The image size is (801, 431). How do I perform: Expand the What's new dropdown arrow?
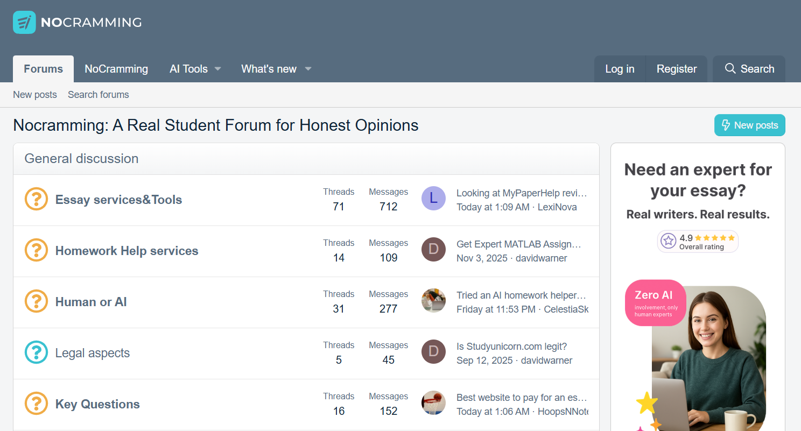point(308,69)
